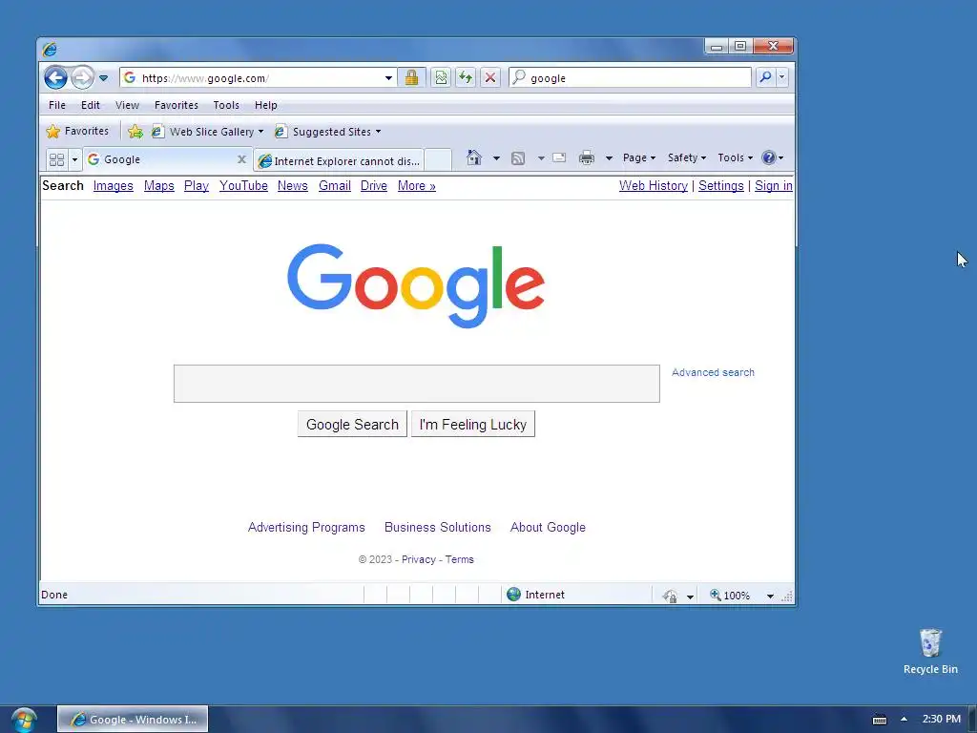Open the Edit menu
The height and width of the screenshot is (733, 977).
click(x=91, y=105)
